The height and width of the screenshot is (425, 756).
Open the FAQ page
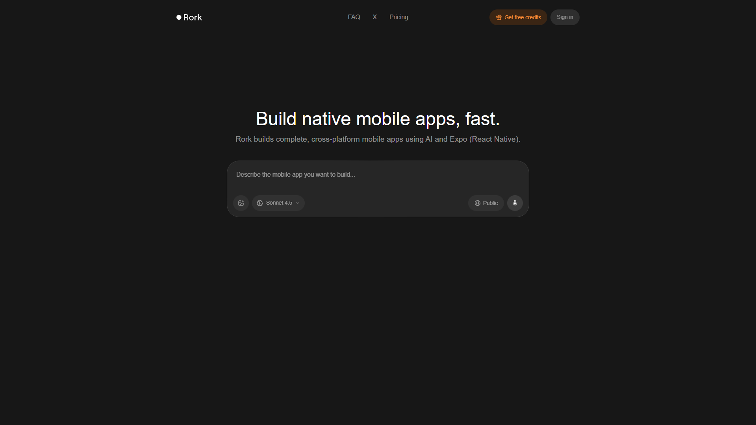click(354, 17)
